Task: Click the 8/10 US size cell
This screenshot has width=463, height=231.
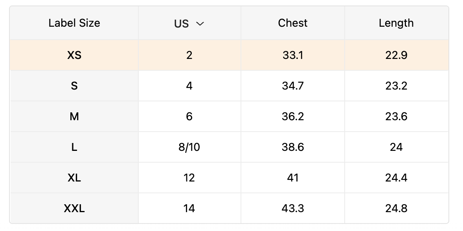Action: (189, 147)
